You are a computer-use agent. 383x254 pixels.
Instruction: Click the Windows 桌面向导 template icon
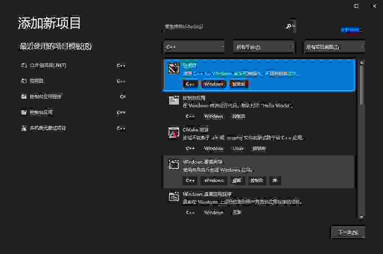tap(174, 164)
